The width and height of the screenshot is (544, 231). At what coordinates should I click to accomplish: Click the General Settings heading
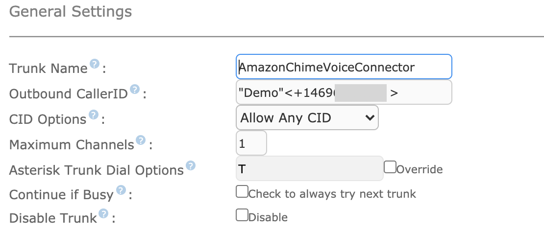[x=71, y=11]
